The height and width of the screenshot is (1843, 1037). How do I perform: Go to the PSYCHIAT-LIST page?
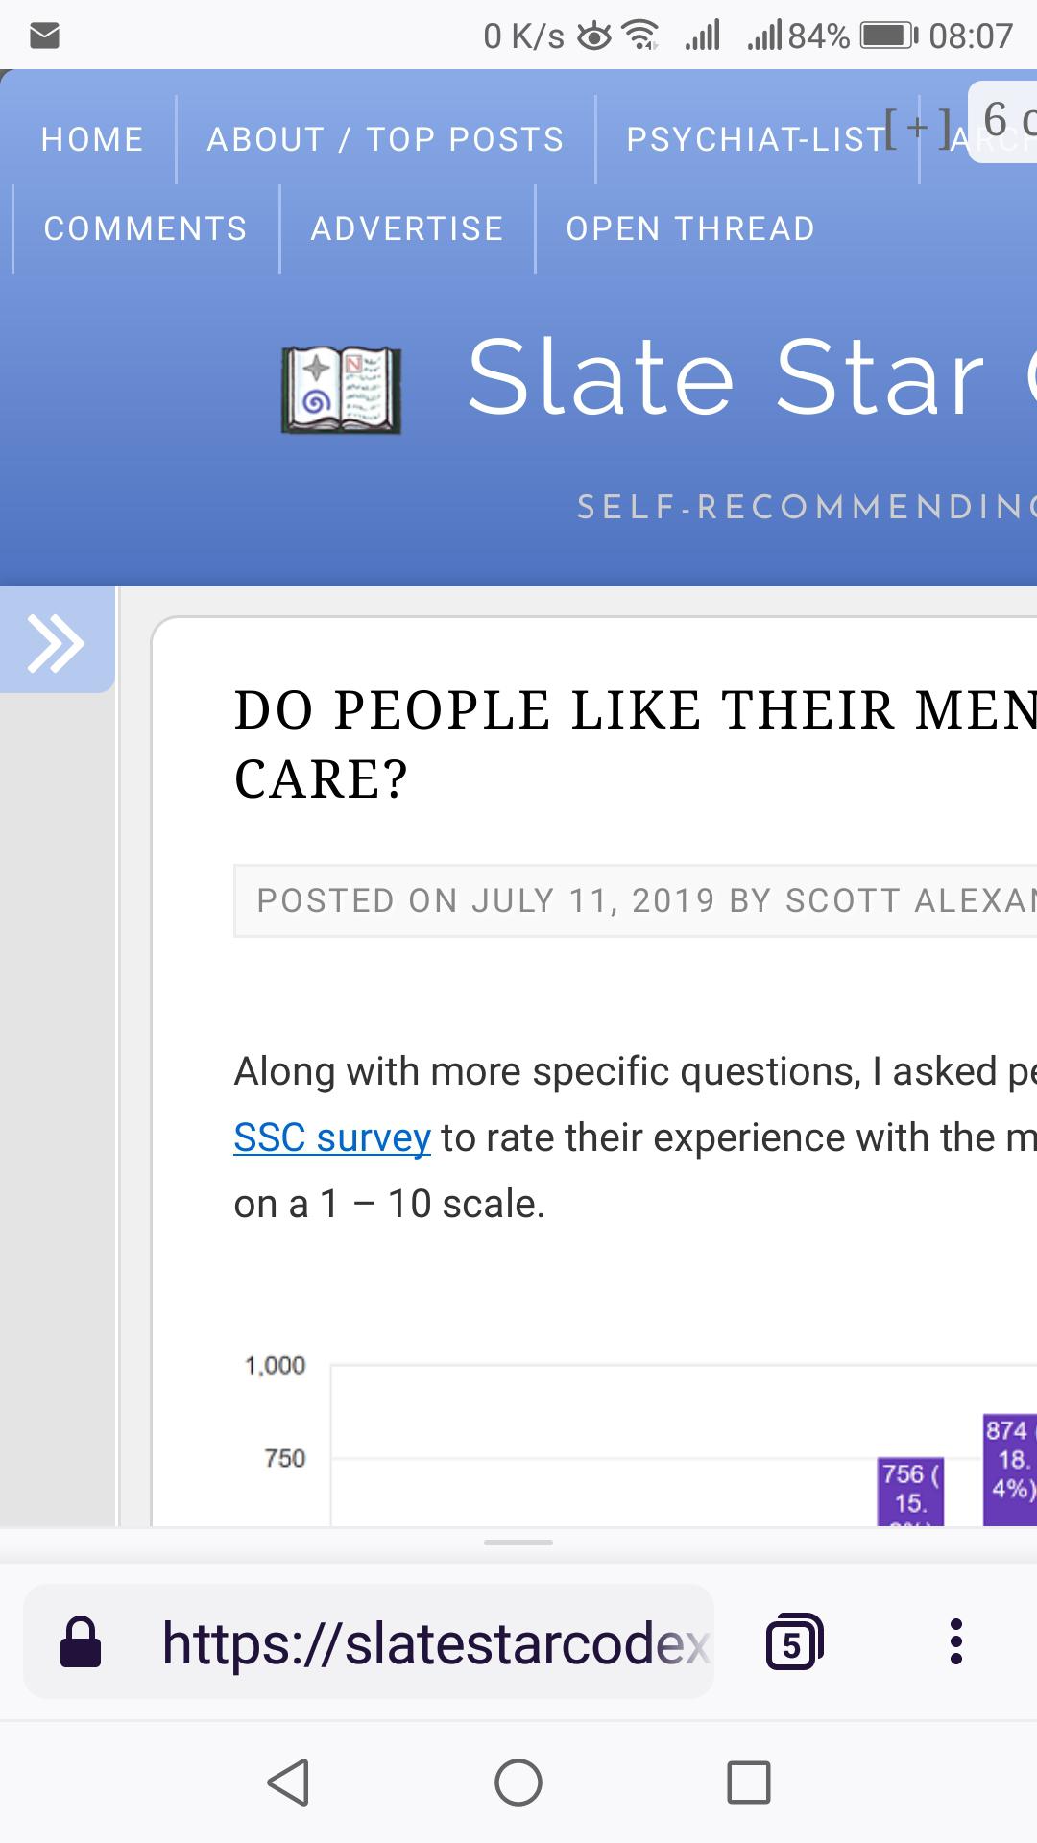[757, 139]
